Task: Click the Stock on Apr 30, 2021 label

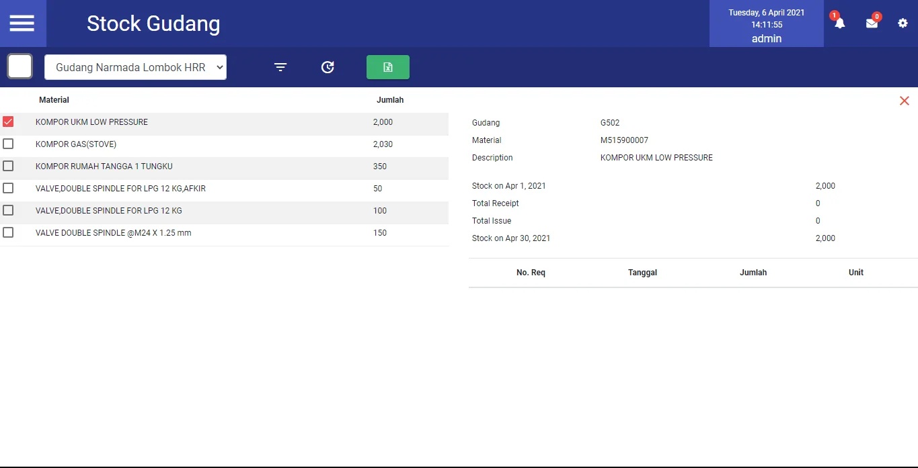Action: 511,238
